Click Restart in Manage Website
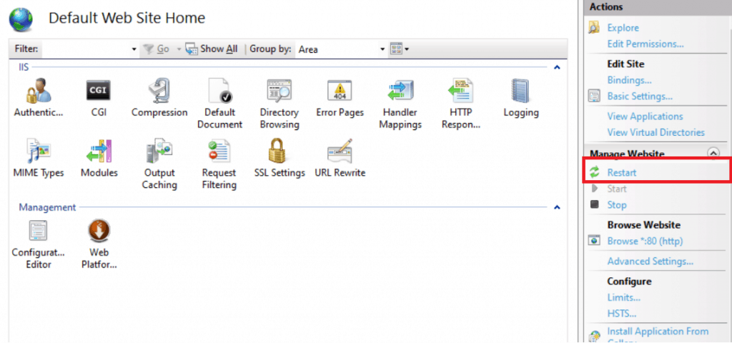This screenshot has height=343, width=732. 621,172
